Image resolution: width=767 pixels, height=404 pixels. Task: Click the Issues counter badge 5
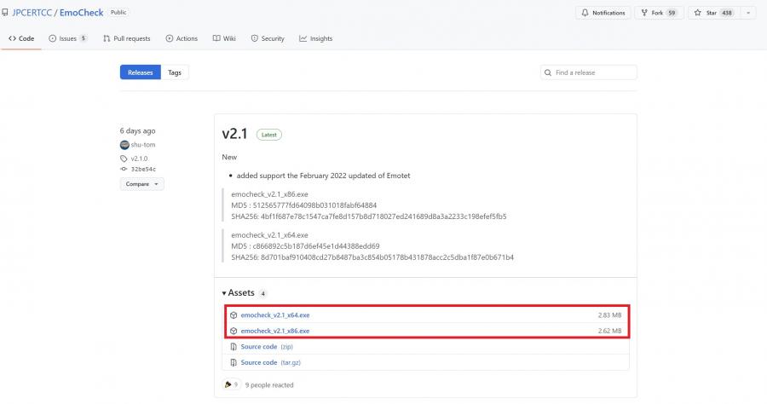tap(84, 38)
